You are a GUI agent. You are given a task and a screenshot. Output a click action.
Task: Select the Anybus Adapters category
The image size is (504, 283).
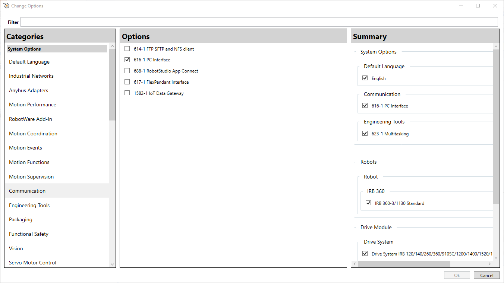coord(57,90)
